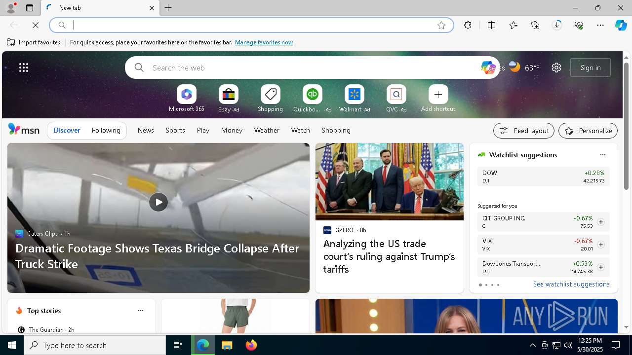Open Top stories more options menu
This screenshot has height=355, width=632.
pyautogui.click(x=141, y=311)
